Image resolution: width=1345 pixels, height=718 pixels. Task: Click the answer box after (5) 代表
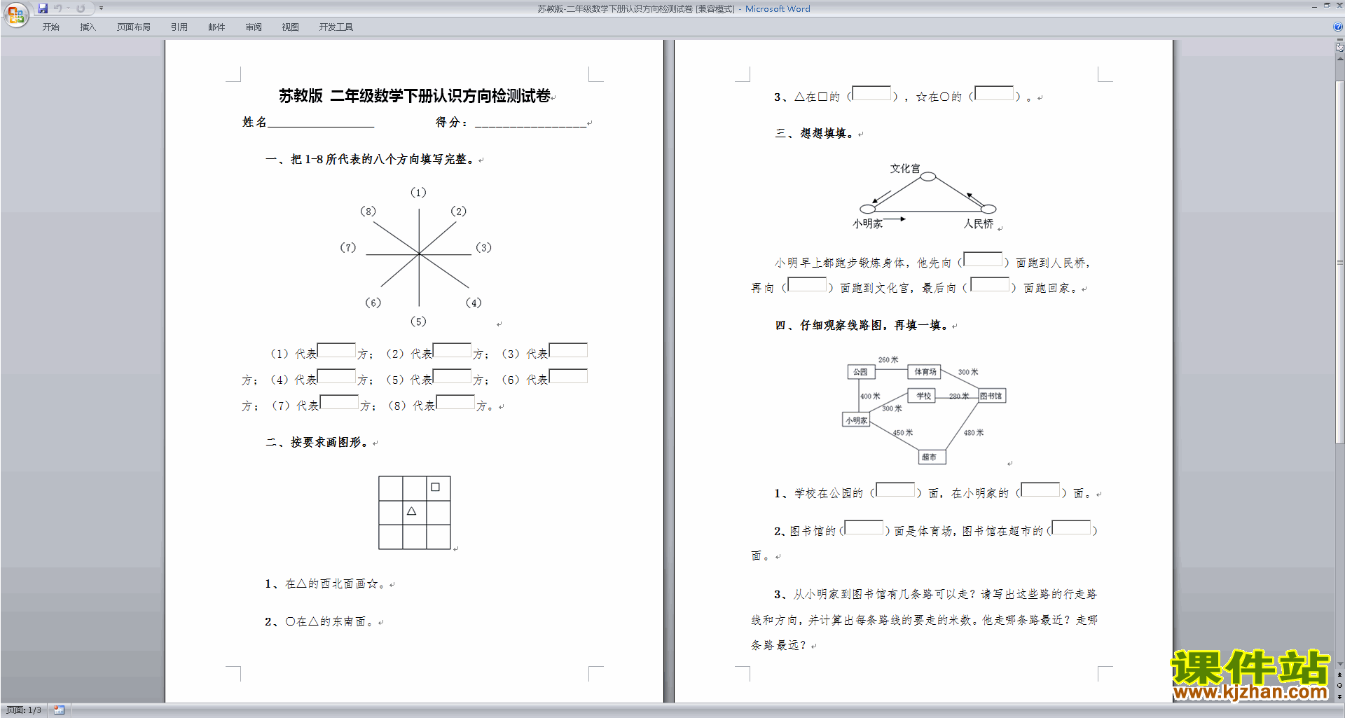pos(453,376)
